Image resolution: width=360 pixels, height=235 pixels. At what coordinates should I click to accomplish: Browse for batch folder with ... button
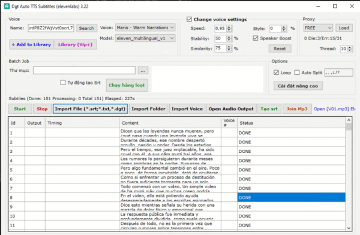143,71
